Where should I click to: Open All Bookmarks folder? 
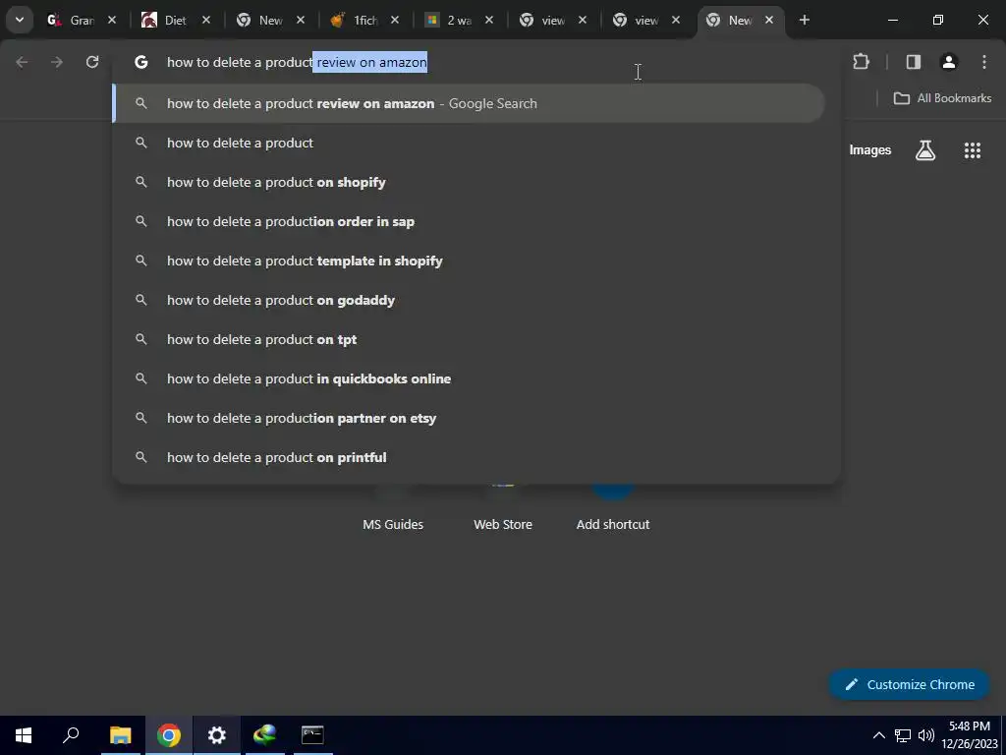point(942,98)
